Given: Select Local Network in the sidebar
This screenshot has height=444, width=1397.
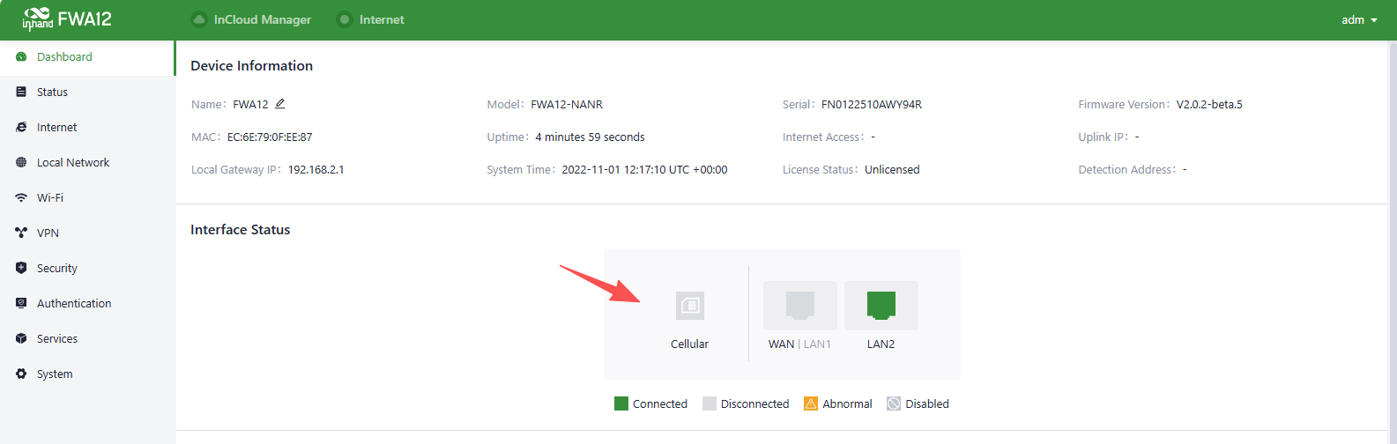Looking at the screenshot, I should tap(73, 163).
